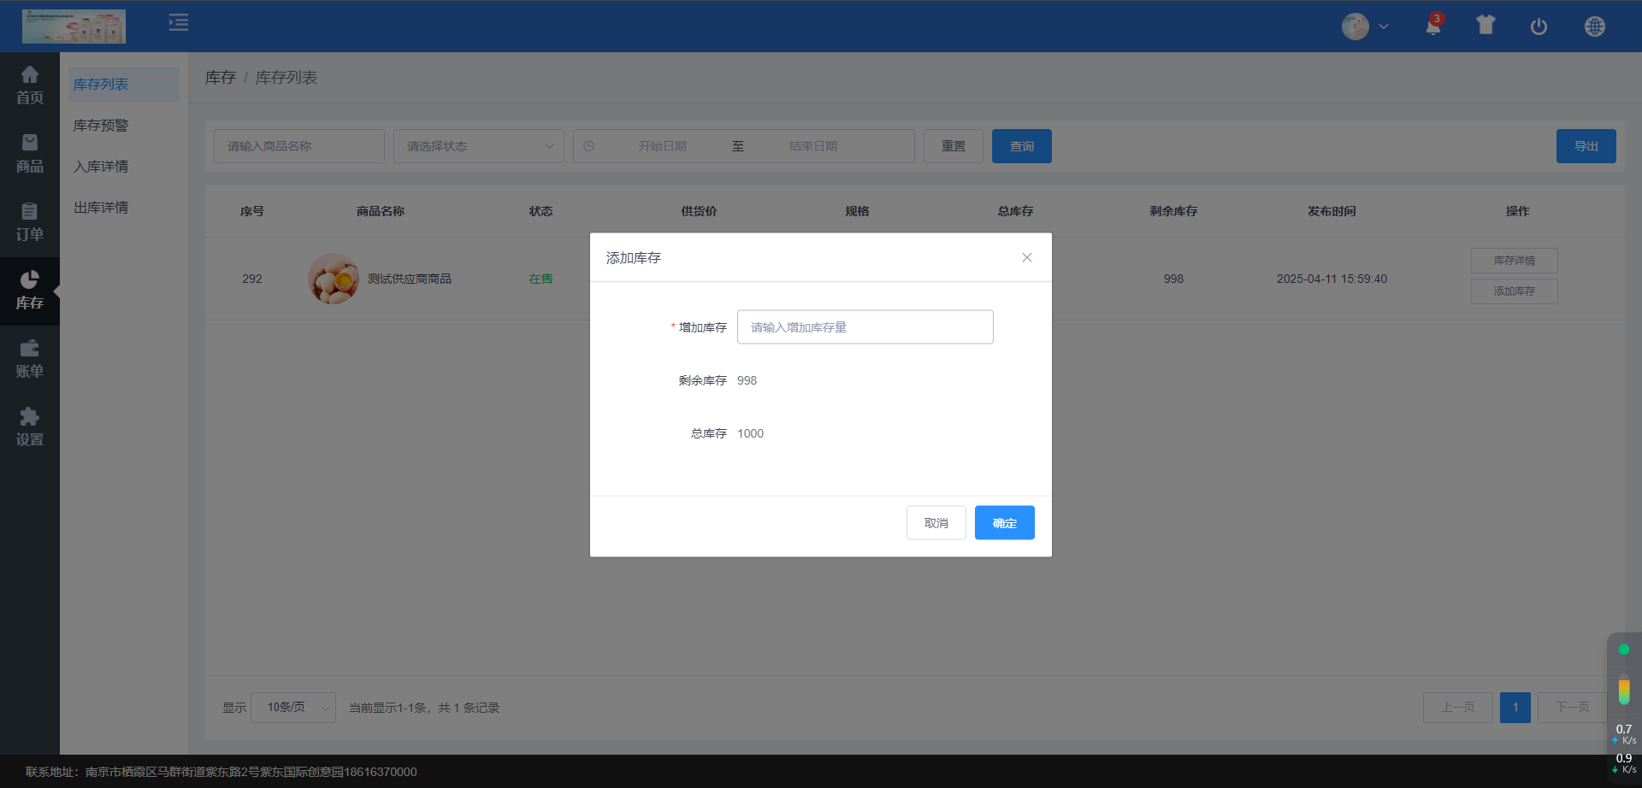Click the shirt theme icon
This screenshot has height=788, width=1642.
(x=1485, y=26)
